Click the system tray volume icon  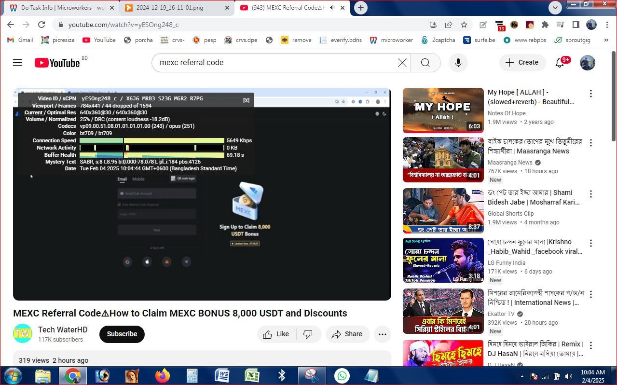pos(569,376)
